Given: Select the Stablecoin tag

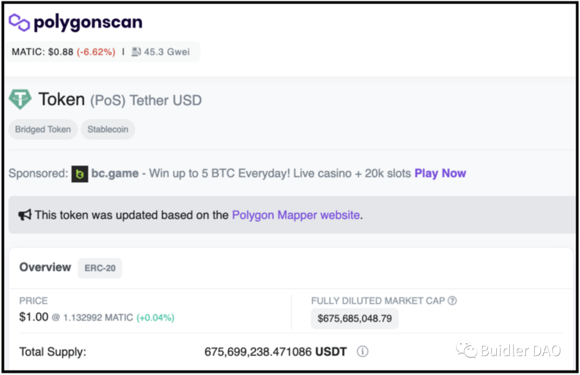Looking at the screenshot, I should point(108,129).
